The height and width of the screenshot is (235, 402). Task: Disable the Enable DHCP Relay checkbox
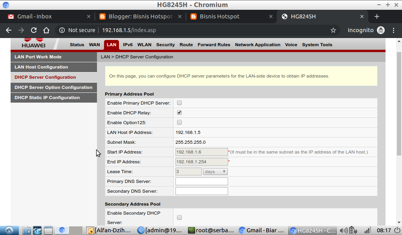[x=179, y=112]
